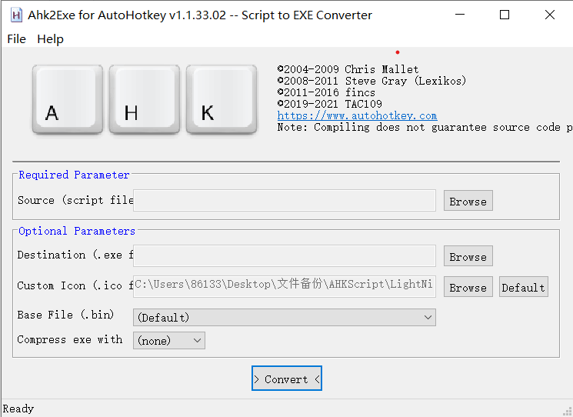This screenshot has height=417, width=573.
Task: Start conversion with the Convert button
Action: click(x=286, y=379)
